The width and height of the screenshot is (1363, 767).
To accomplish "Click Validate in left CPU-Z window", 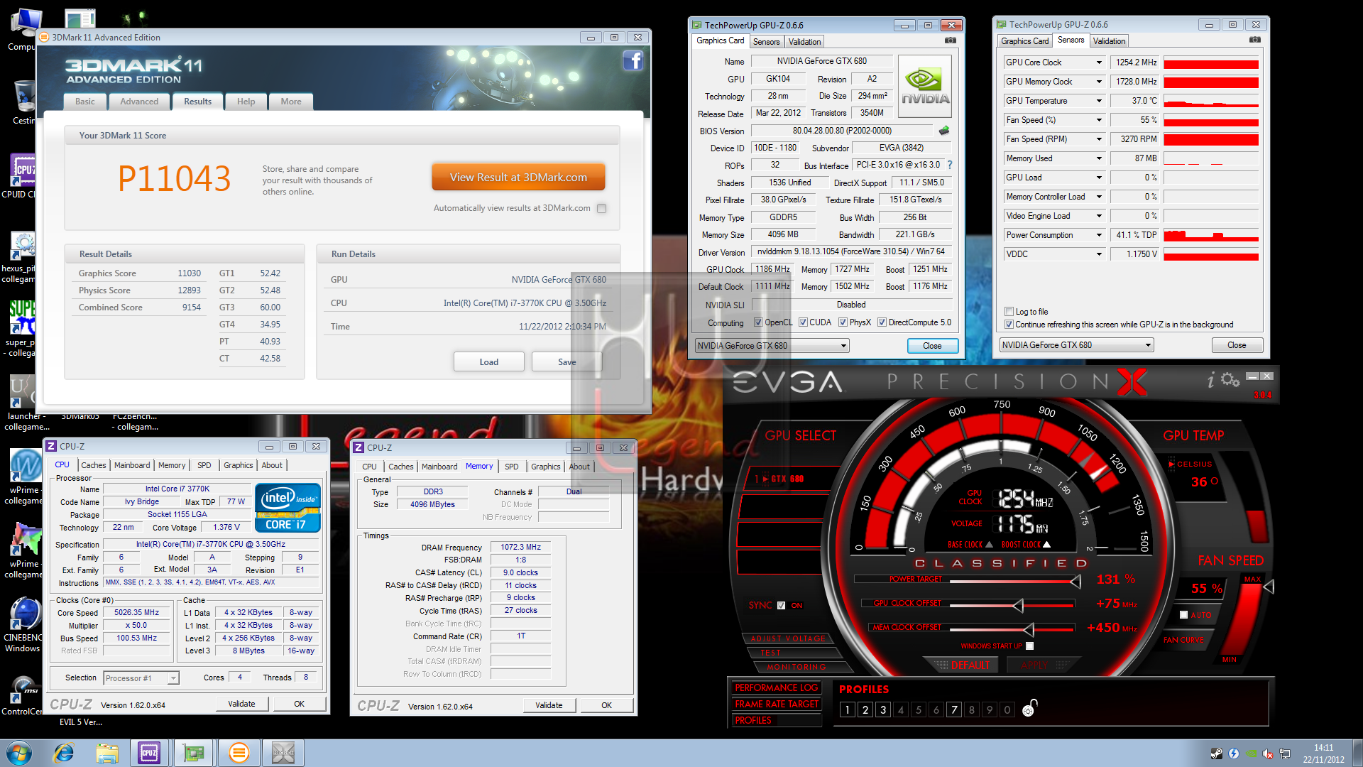I will [241, 704].
